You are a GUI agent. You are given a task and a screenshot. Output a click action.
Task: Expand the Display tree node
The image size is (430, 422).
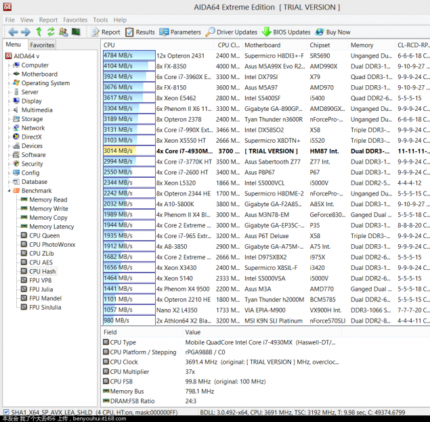(9, 101)
